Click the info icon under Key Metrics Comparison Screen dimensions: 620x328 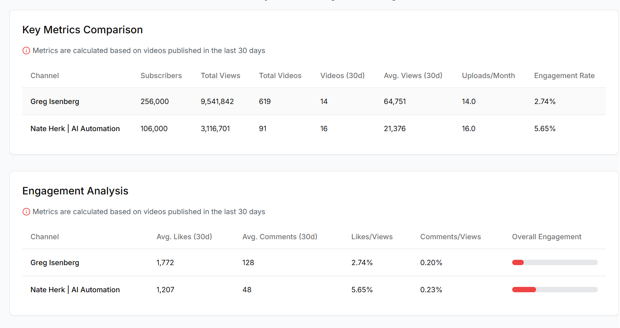tap(26, 51)
